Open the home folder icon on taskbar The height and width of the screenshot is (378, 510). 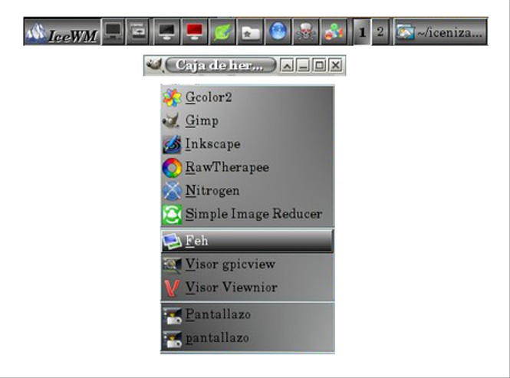(251, 32)
